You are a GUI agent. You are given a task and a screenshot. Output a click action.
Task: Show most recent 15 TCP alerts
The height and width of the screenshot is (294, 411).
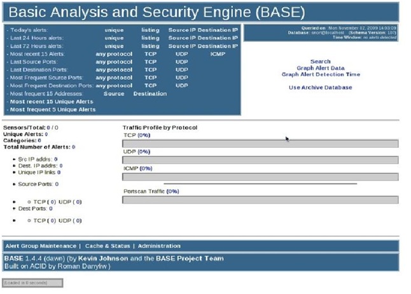coord(150,54)
